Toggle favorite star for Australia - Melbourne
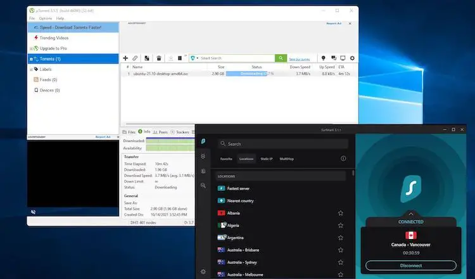 (x=341, y=275)
